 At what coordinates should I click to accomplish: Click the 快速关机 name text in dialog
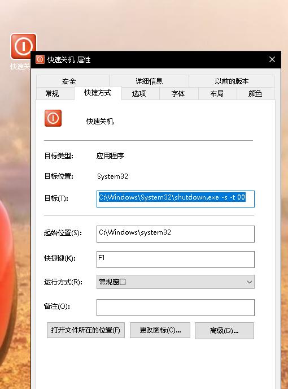[100, 122]
